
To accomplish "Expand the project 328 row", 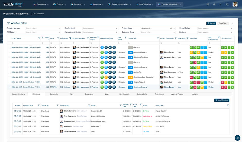I will click(9, 47).
